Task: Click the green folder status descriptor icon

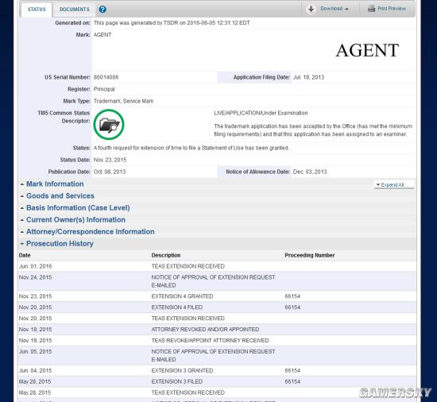Action: (109, 125)
